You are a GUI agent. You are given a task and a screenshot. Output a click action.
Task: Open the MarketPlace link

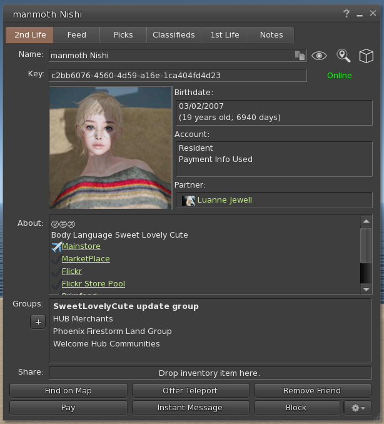[x=86, y=259]
